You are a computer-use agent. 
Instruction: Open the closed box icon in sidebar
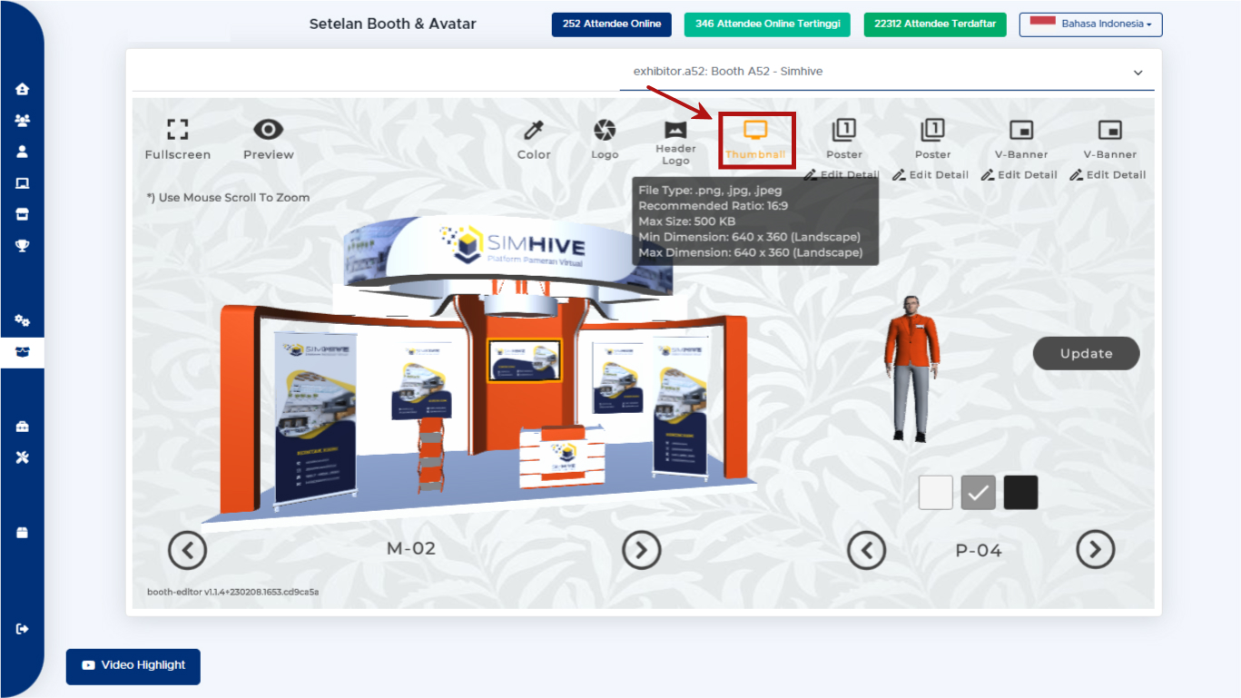[22, 532]
